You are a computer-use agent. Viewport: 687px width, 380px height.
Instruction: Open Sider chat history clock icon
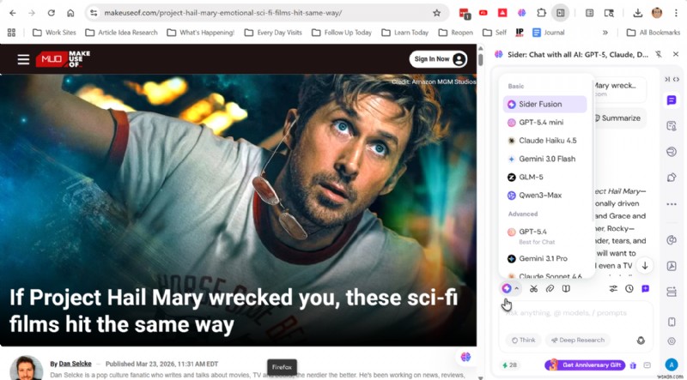[x=629, y=288]
